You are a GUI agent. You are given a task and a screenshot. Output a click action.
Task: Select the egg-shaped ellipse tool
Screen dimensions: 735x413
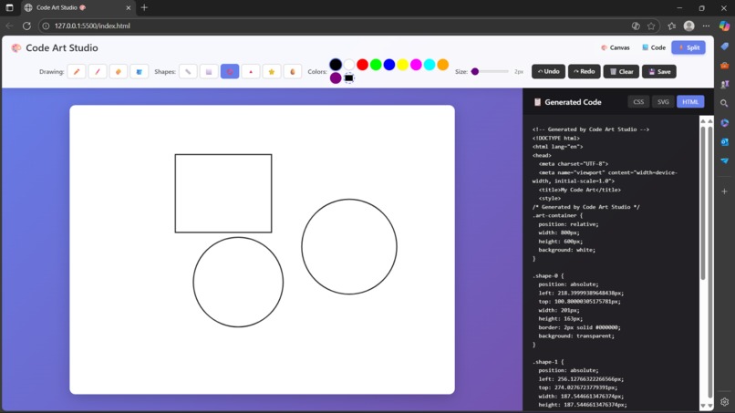pos(293,72)
